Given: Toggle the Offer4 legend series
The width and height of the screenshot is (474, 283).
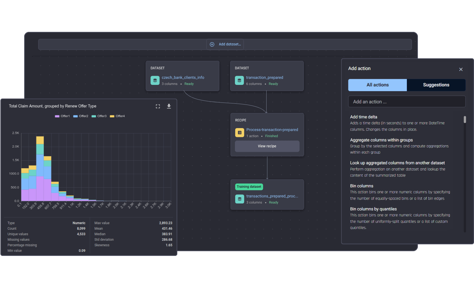Looking at the screenshot, I should coord(117,116).
